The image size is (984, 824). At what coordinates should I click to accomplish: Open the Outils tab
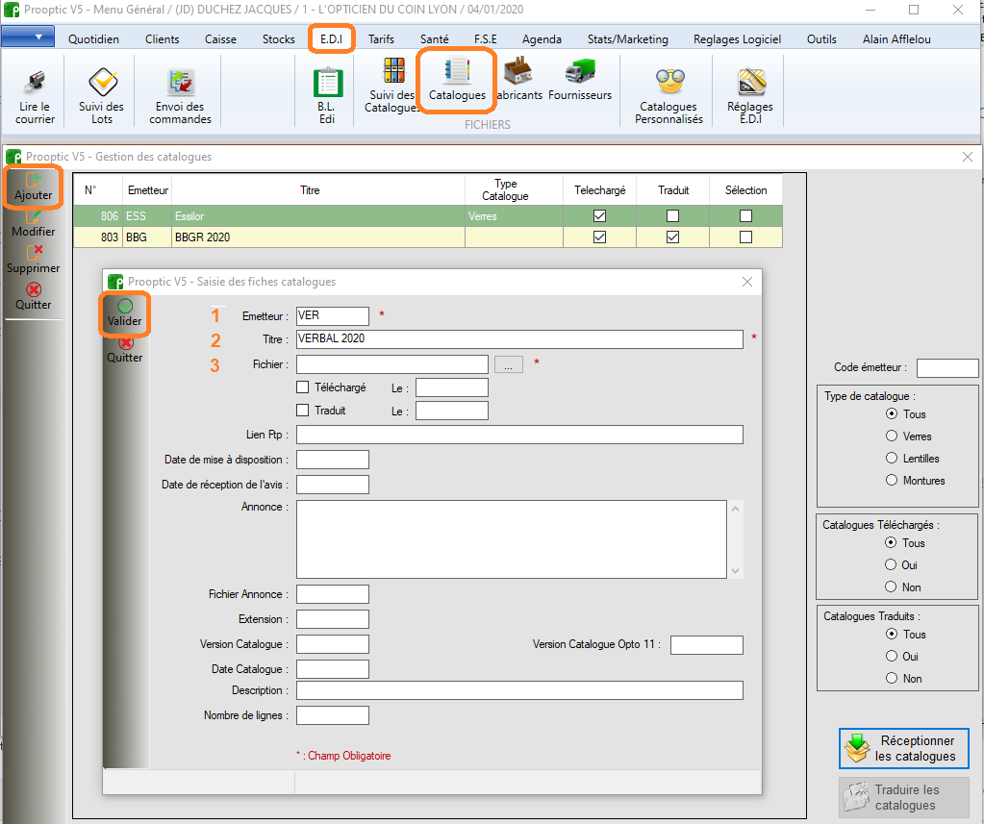click(x=821, y=38)
